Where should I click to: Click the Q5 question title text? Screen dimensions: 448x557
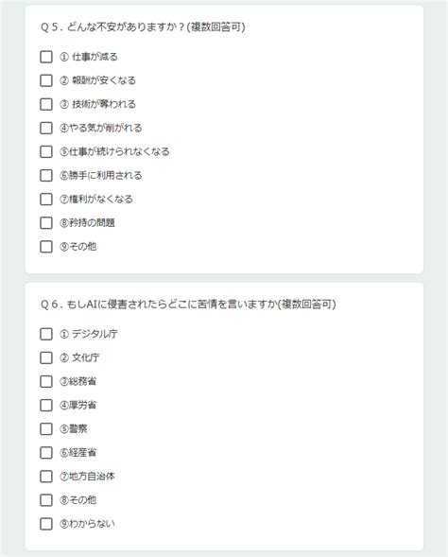pyautogui.click(x=143, y=27)
